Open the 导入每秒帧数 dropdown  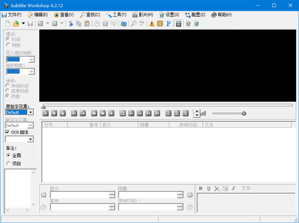coord(31,60)
